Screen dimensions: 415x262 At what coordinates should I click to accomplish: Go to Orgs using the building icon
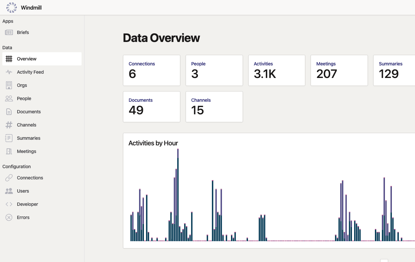click(9, 85)
